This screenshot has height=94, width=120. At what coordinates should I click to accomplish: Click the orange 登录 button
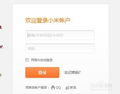click(42, 72)
